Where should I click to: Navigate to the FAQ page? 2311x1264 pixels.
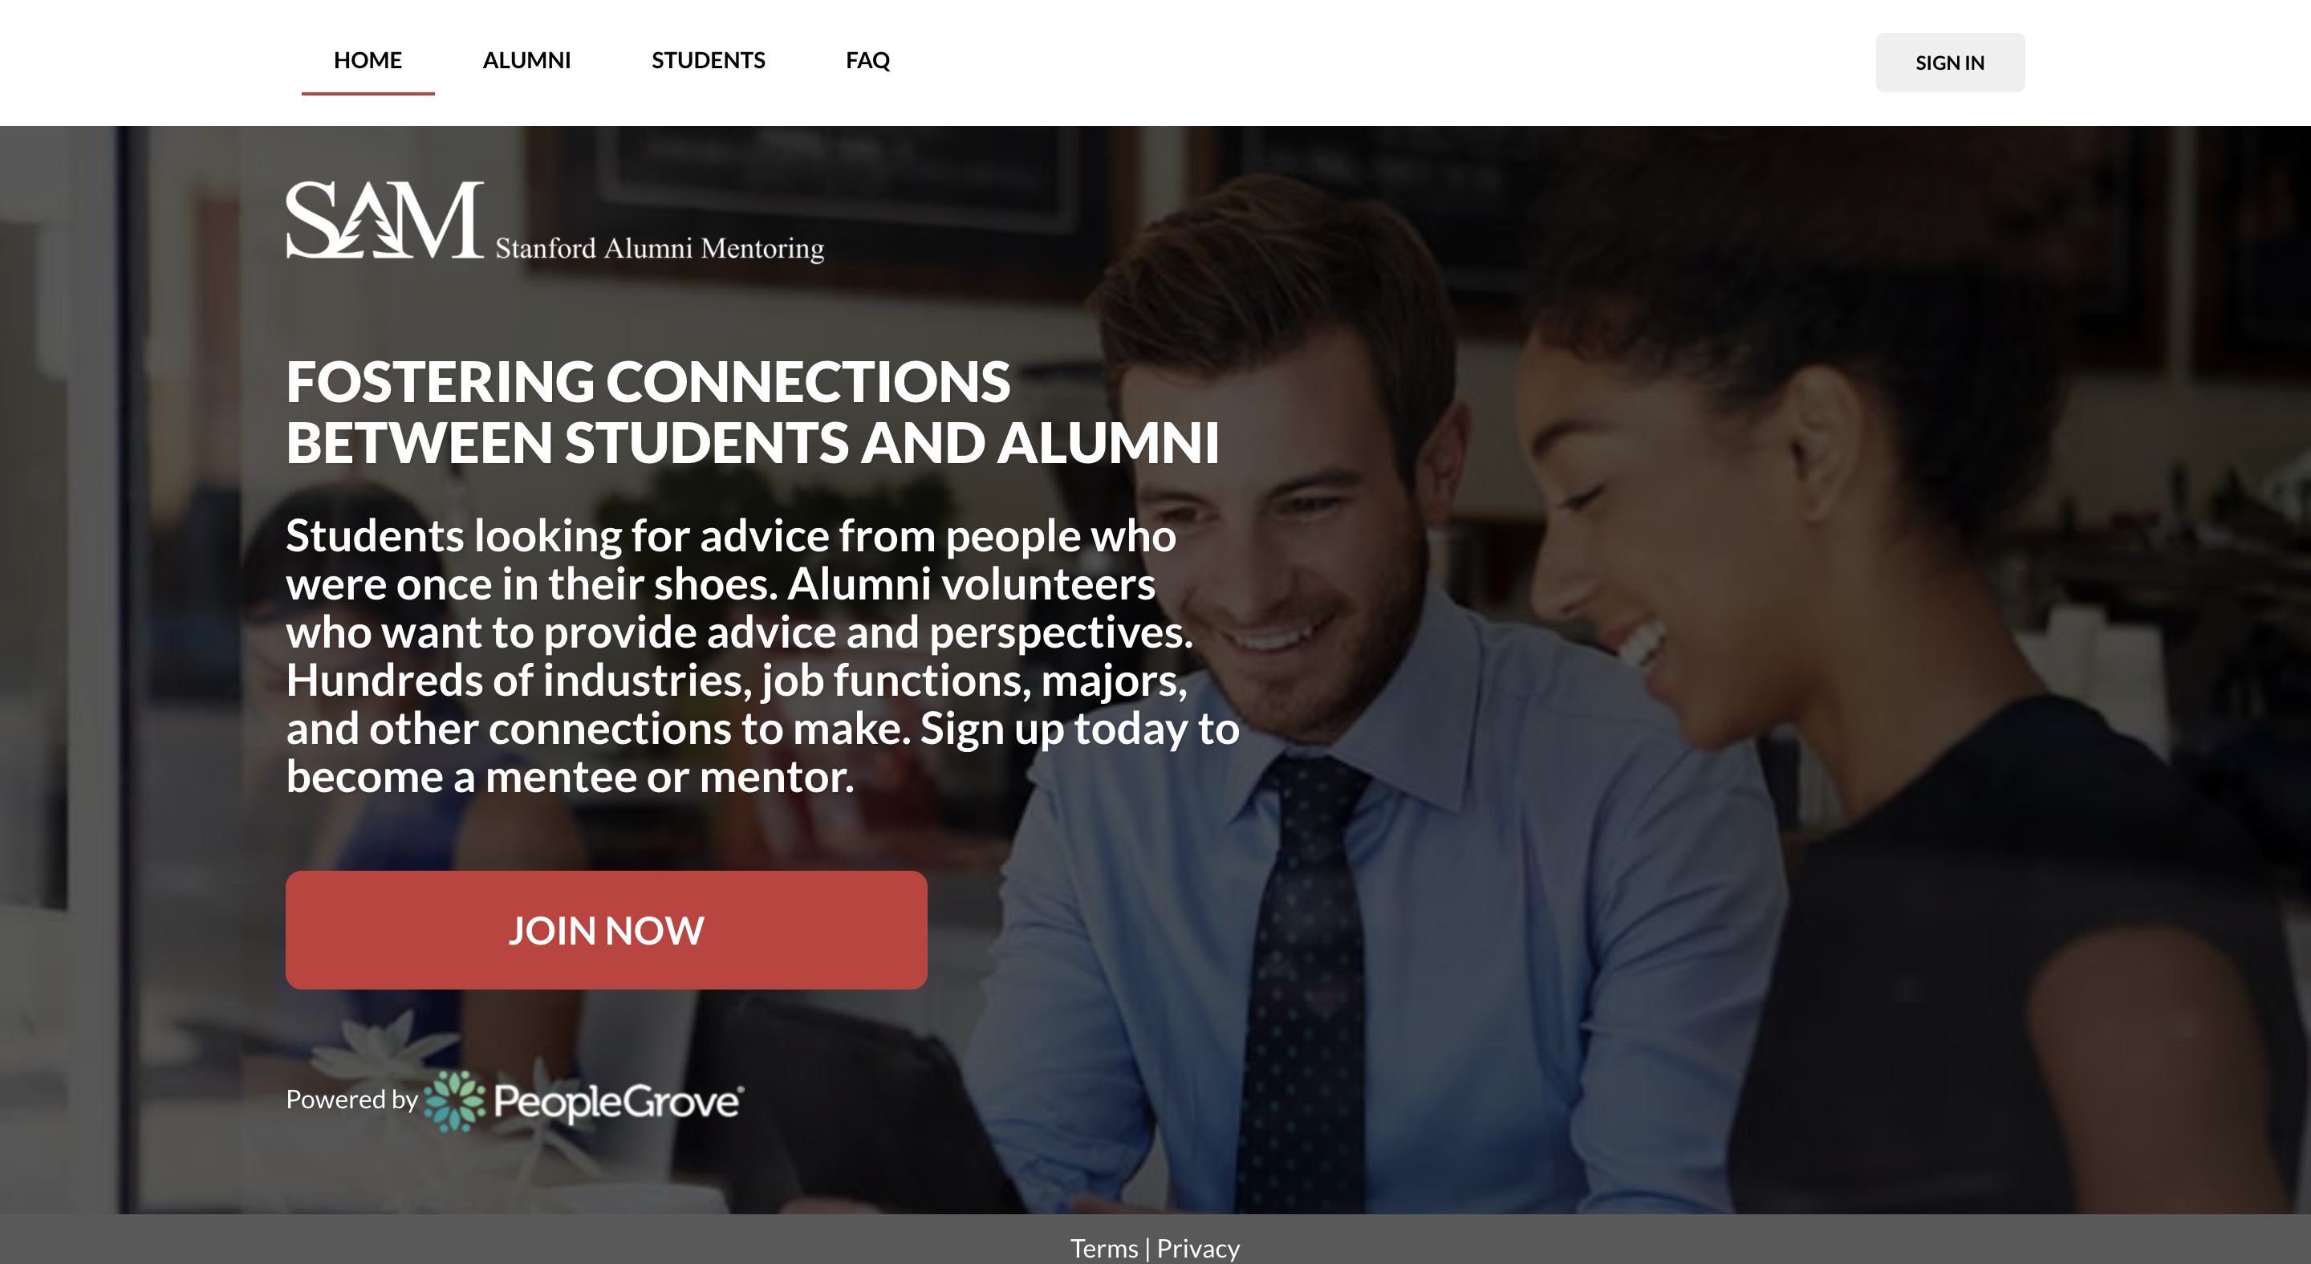point(867,61)
